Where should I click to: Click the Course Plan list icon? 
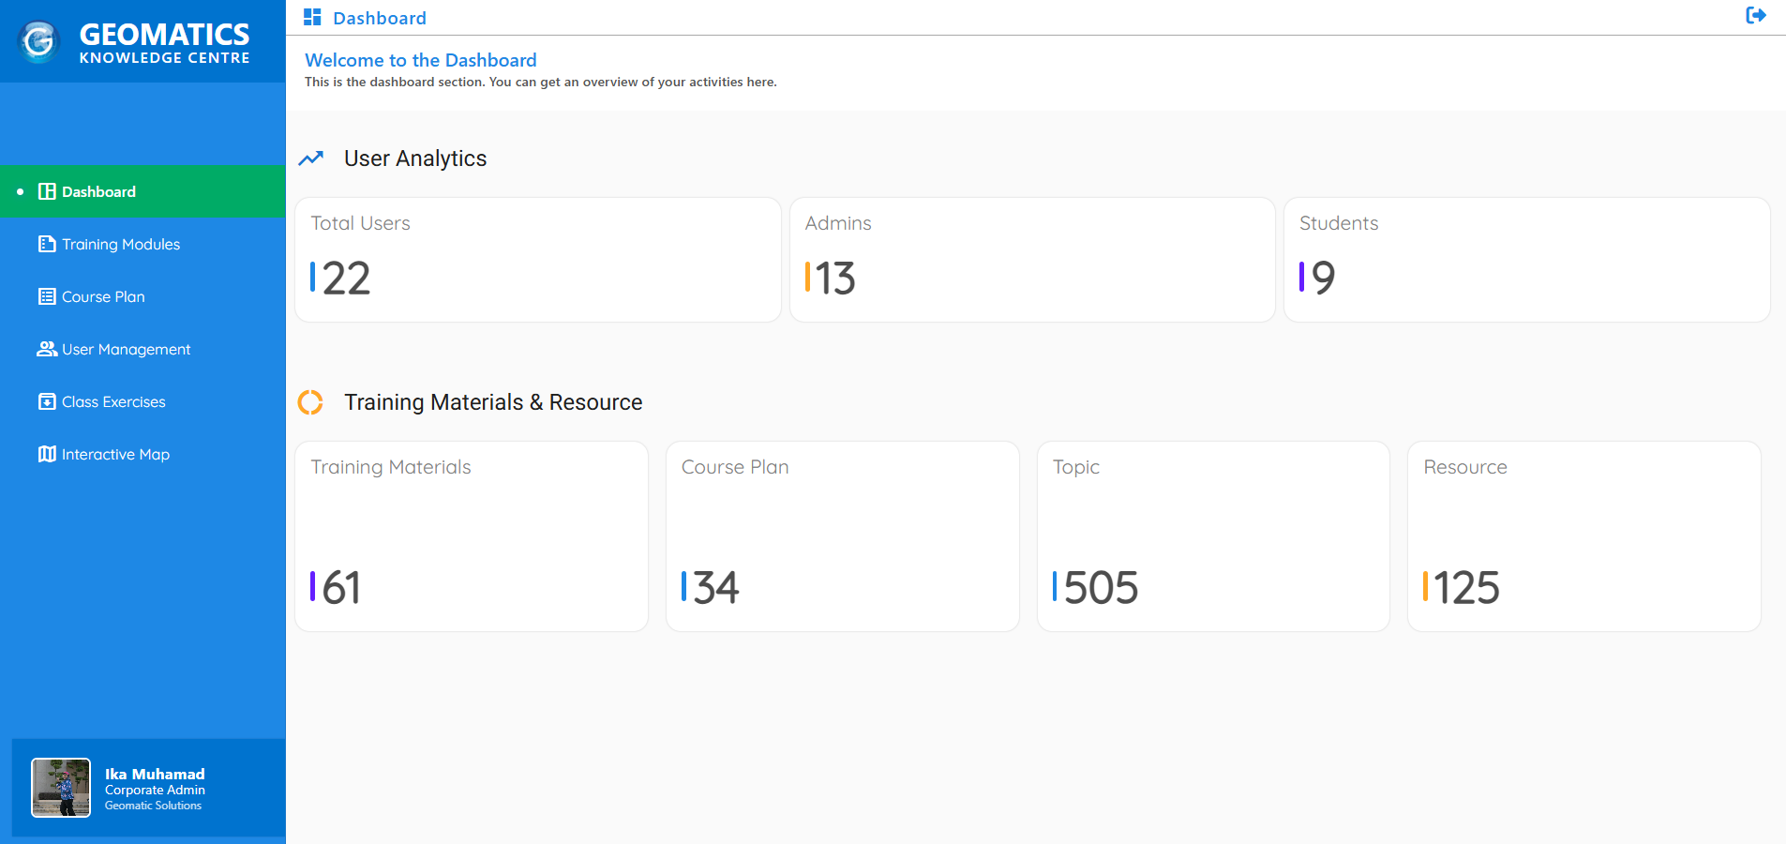coord(46,296)
